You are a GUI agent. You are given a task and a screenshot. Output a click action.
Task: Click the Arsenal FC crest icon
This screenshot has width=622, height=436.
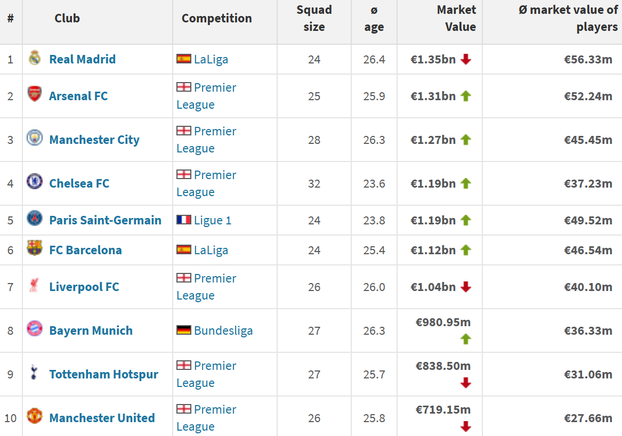[35, 95]
